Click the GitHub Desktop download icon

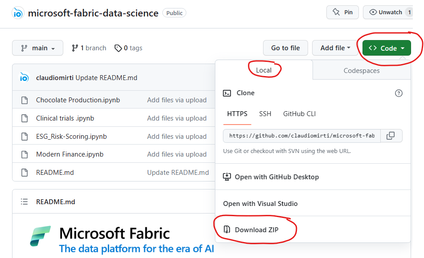click(x=227, y=177)
